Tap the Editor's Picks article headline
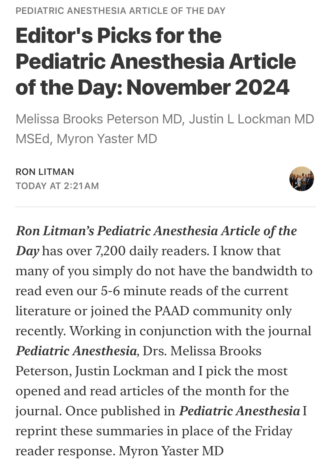 155,61
